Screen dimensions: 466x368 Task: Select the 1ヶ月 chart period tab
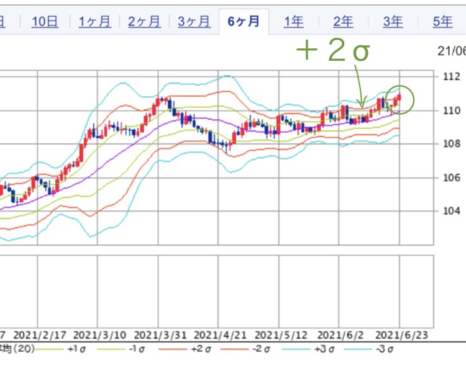click(94, 22)
